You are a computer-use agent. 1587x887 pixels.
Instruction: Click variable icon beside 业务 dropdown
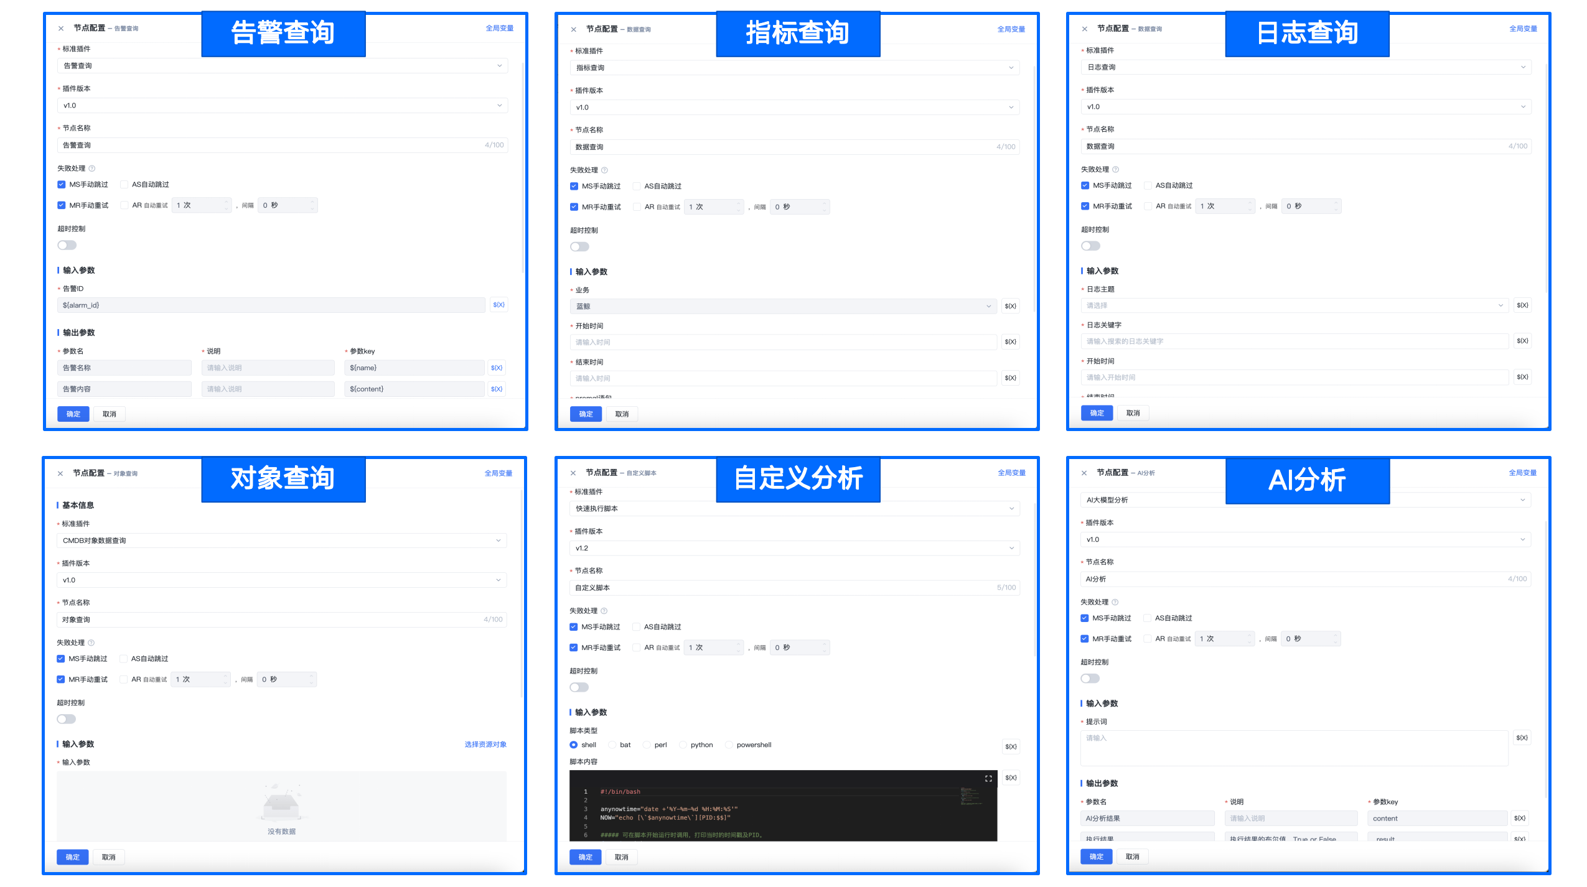tap(1010, 306)
